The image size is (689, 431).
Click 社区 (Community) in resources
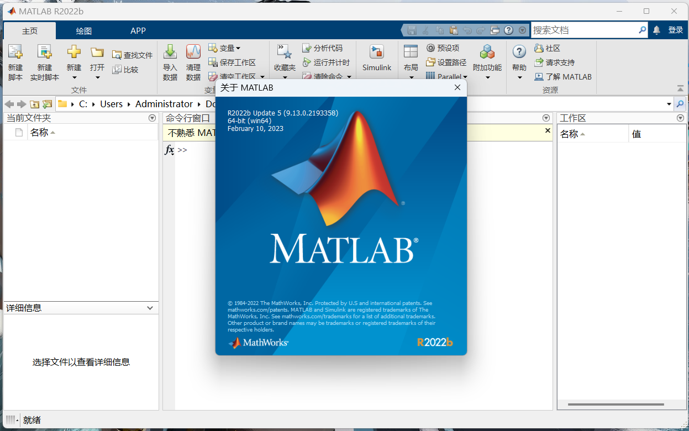547,48
